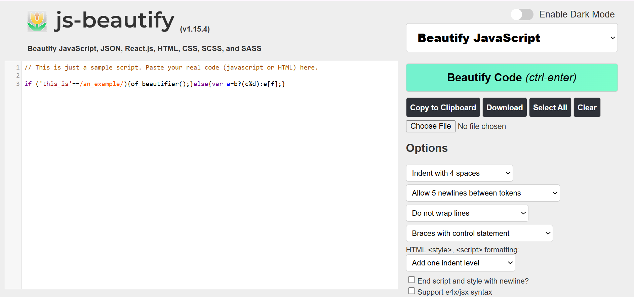The width and height of the screenshot is (634, 297).
Task: Enable 'End script and style with newline?' checkbox
Action: (x=411, y=280)
